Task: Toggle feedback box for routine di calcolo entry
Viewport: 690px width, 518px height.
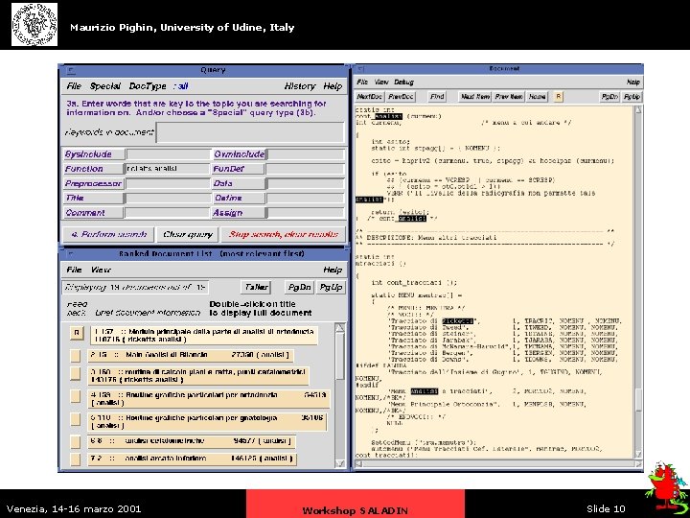Action: pos(76,376)
